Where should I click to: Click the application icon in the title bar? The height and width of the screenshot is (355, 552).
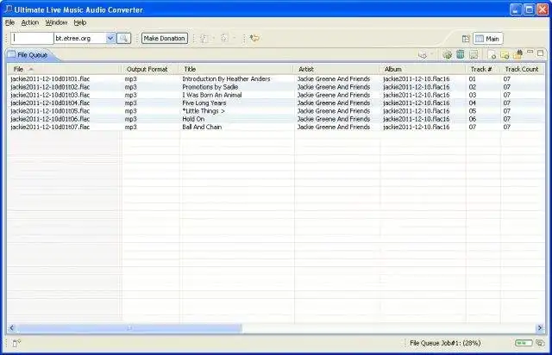coord(9,9)
